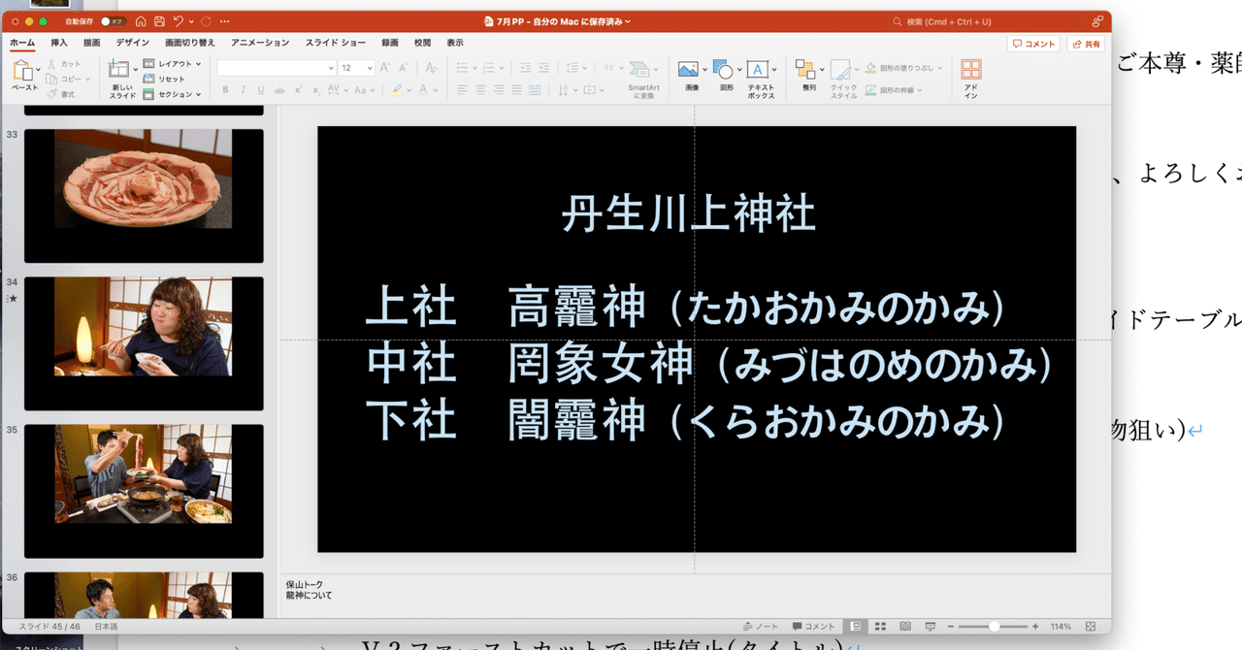1242x650 pixels.
Task: Switch to the ホーム ribbon tab
Action: pos(22,43)
